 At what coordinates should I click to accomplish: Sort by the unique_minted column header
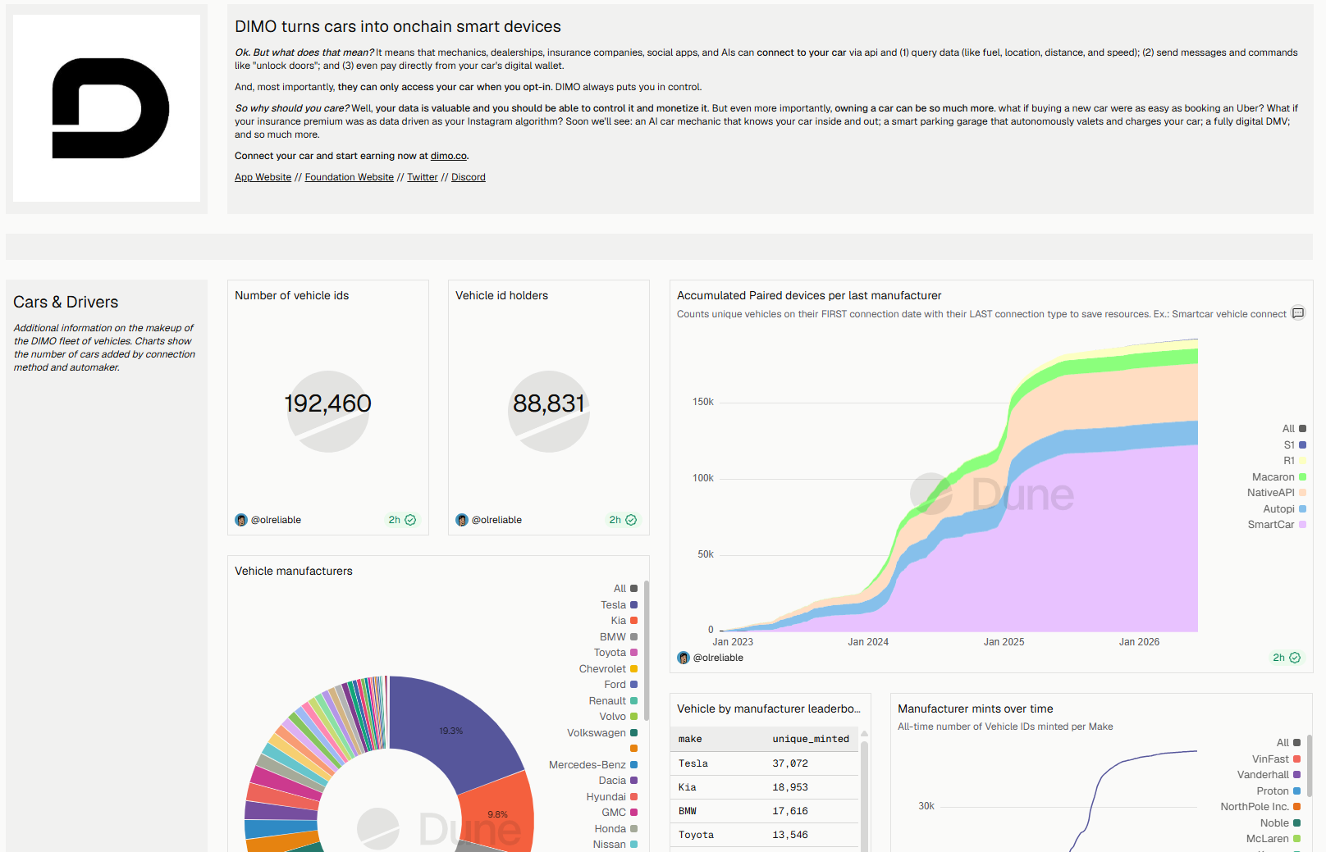pos(811,739)
